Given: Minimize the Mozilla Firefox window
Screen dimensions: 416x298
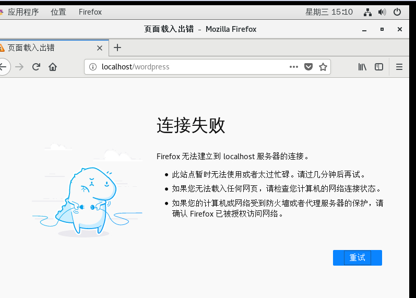Looking at the screenshot, I should [364, 29].
